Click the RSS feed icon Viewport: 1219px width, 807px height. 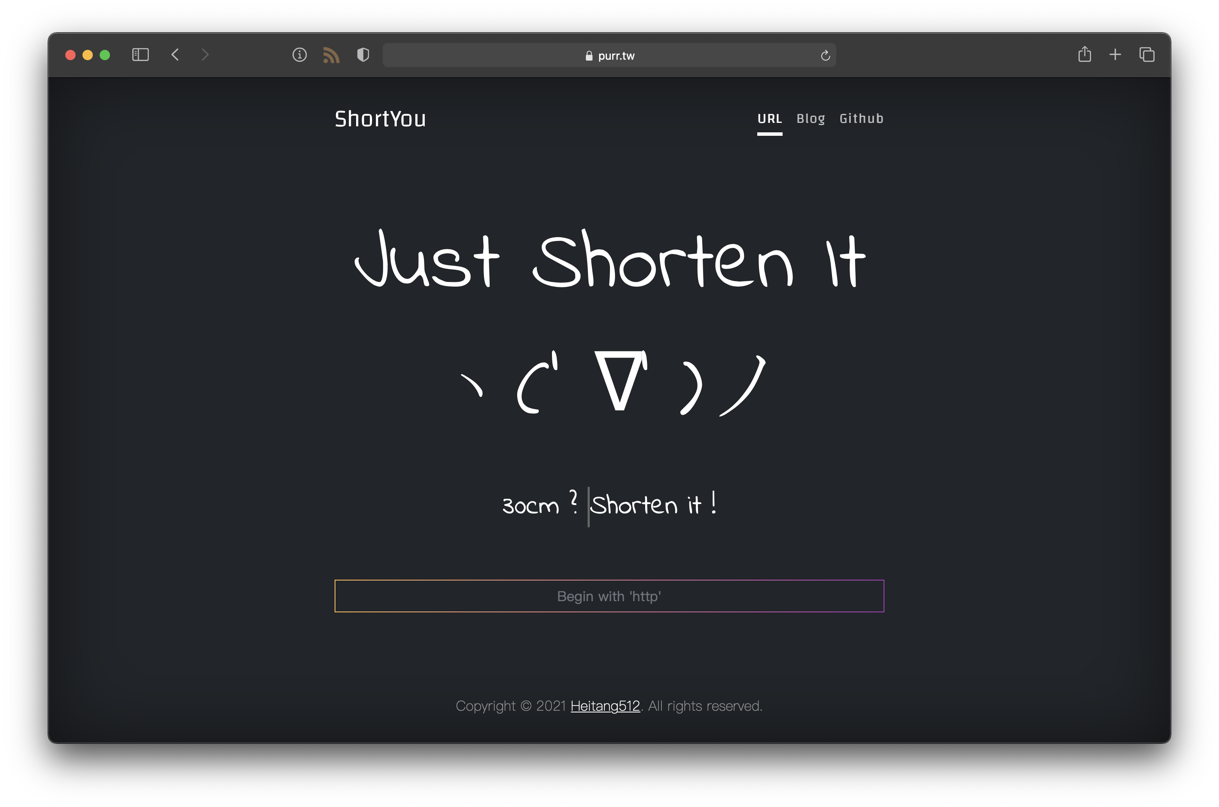[x=331, y=55]
